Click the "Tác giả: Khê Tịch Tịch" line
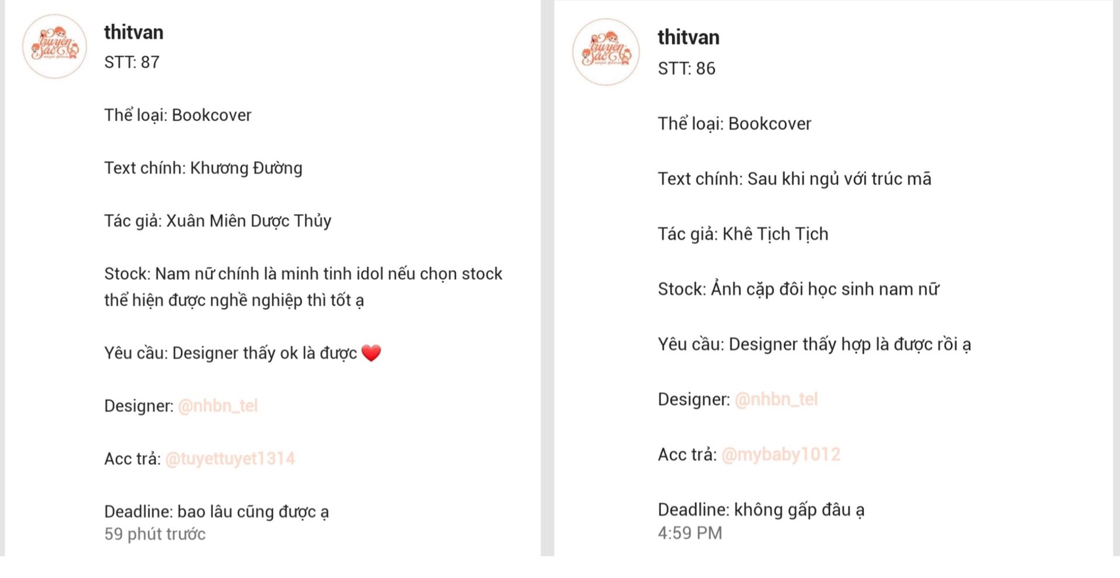This screenshot has width=1120, height=578. point(743,234)
